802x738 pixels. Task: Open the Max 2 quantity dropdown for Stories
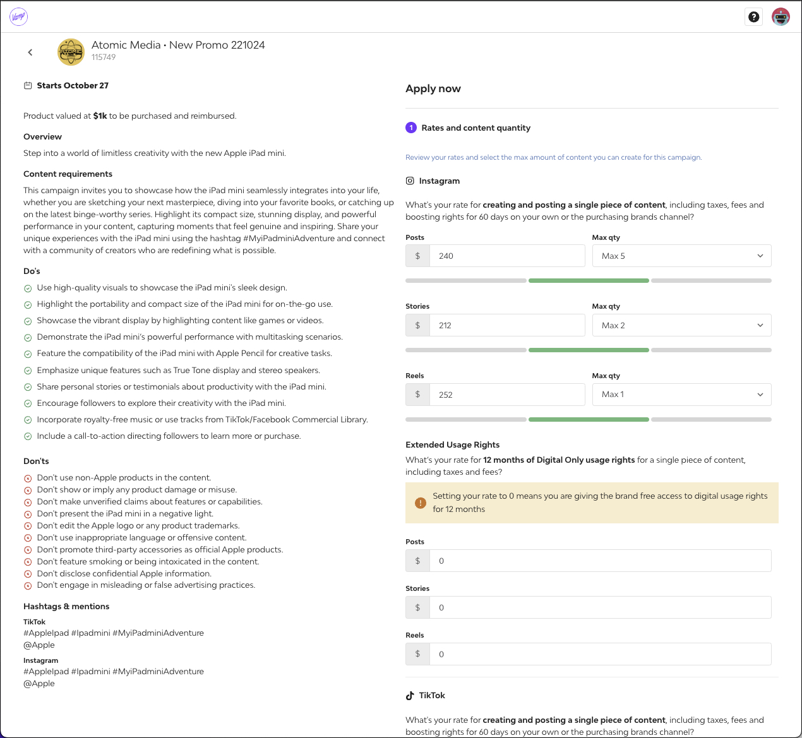(x=682, y=325)
